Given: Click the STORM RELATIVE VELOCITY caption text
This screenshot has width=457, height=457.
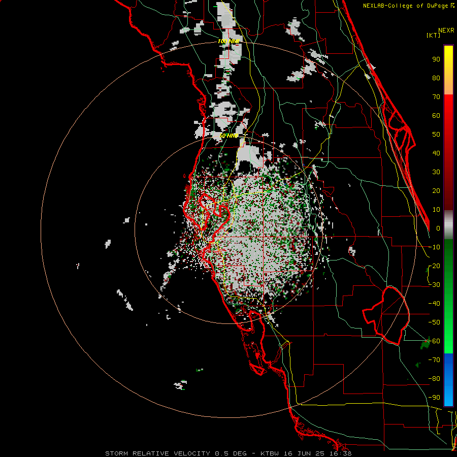Looking at the screenshot, I should click(x=157, y=453).
